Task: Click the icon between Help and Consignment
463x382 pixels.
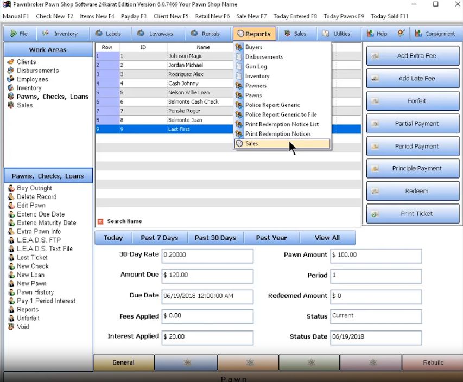Action: [x=401, y=33]
